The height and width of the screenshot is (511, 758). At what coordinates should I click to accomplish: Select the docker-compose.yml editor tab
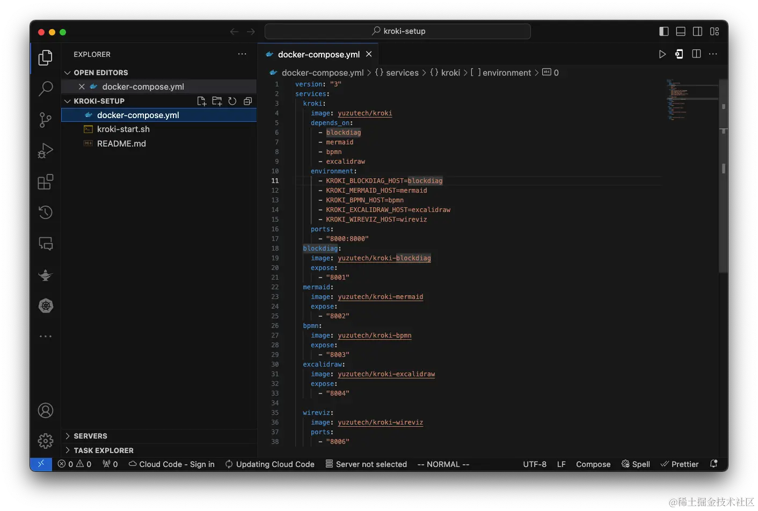pyautogui.click(x=319, y=54)
